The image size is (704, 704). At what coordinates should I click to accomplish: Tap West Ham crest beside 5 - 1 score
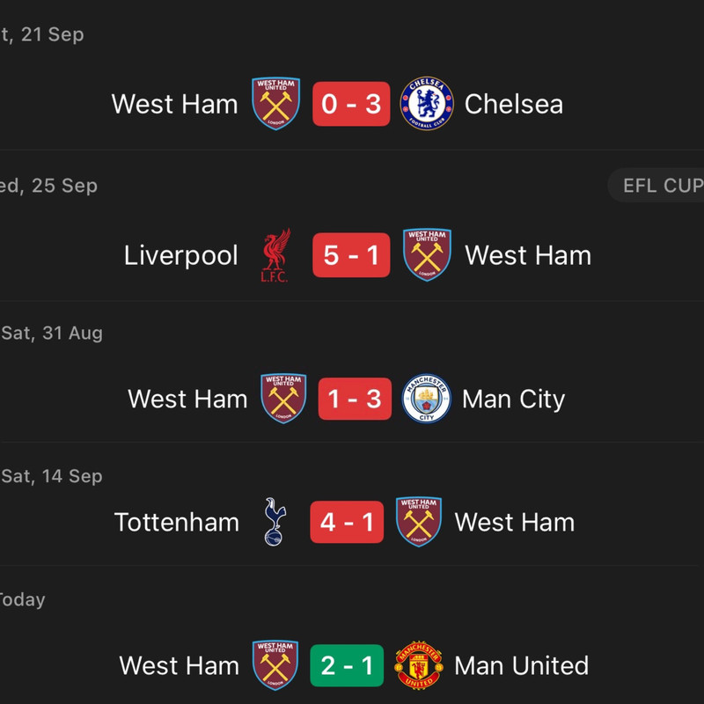click(427, 255)
